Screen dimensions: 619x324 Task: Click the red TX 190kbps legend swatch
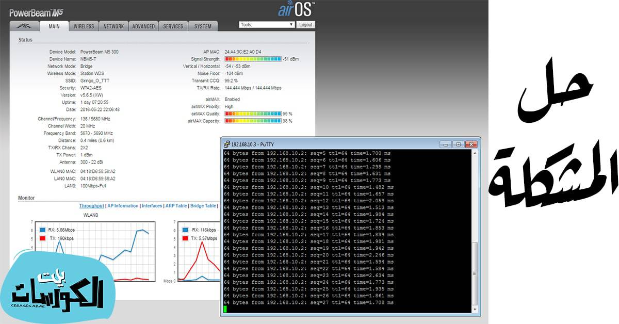click(x=42, y=238)
